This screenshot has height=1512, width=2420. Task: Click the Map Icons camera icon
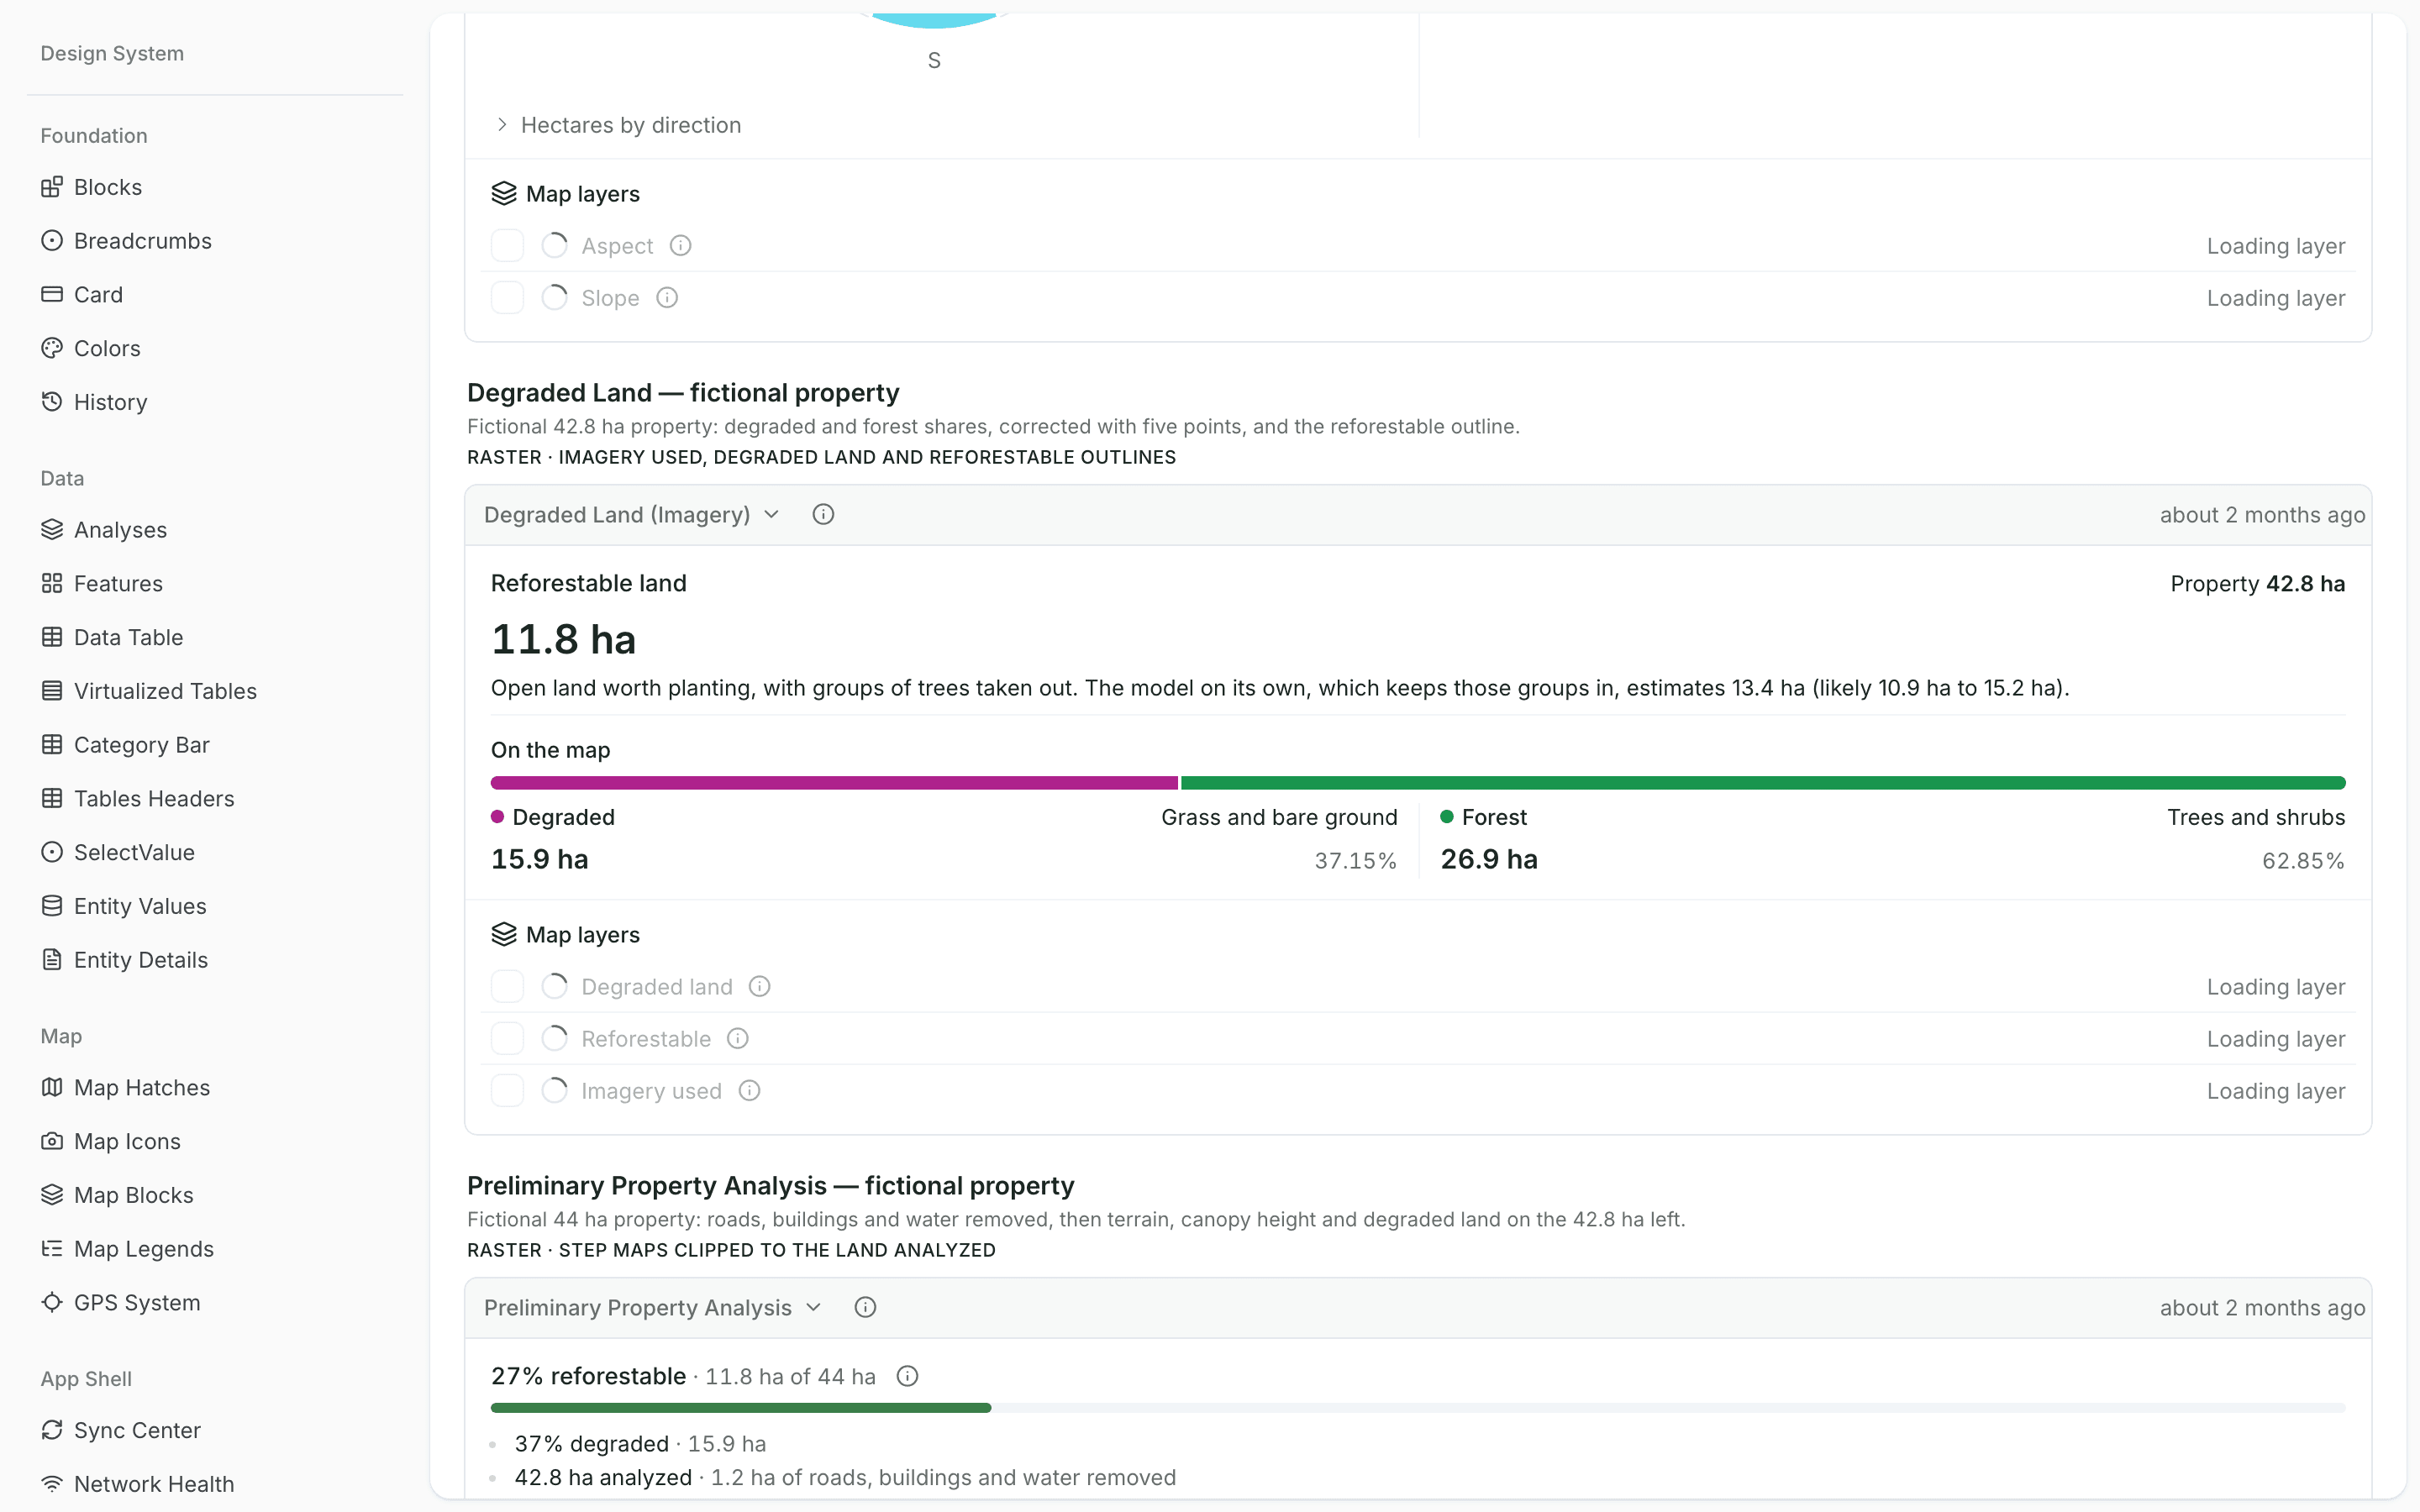(52, 1141)
